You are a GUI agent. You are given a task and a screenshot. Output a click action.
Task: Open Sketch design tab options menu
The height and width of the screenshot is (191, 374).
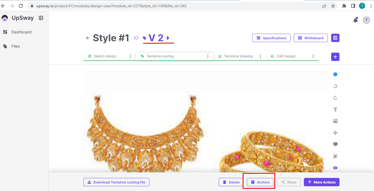131,56
